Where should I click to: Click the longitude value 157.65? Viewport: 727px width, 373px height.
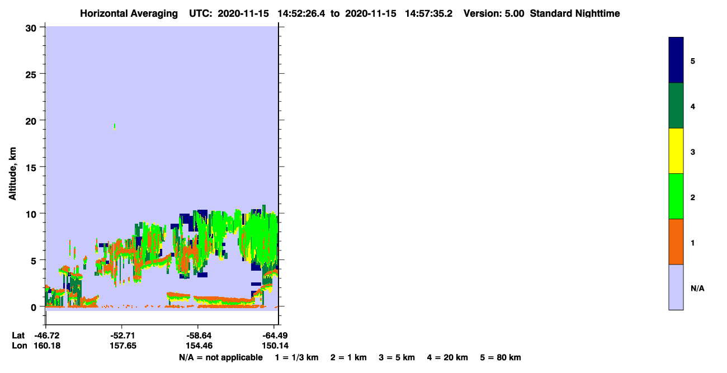[122, 346]
